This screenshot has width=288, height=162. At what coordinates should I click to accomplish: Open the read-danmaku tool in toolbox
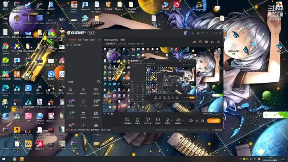pos(96,103)
